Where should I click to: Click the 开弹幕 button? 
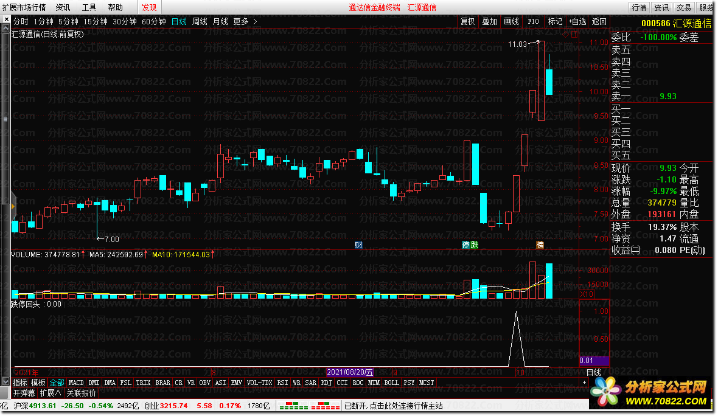point(24,393)
